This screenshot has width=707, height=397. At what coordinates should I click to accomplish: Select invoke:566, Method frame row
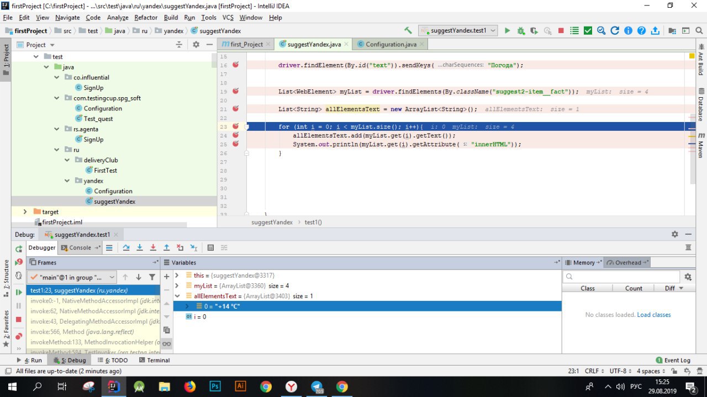(92, 331)
